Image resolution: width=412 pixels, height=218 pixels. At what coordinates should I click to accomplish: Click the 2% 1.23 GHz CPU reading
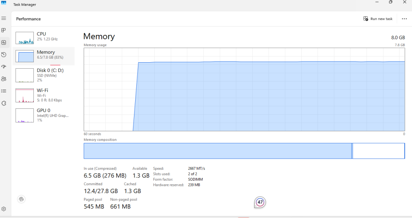pyautogui.click(x=47, y=39)
